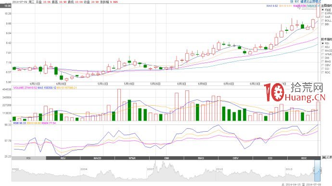Open the CCI tab in the bottom bar
This screenshot has height=186, width=332.
[x=270, y=158]
